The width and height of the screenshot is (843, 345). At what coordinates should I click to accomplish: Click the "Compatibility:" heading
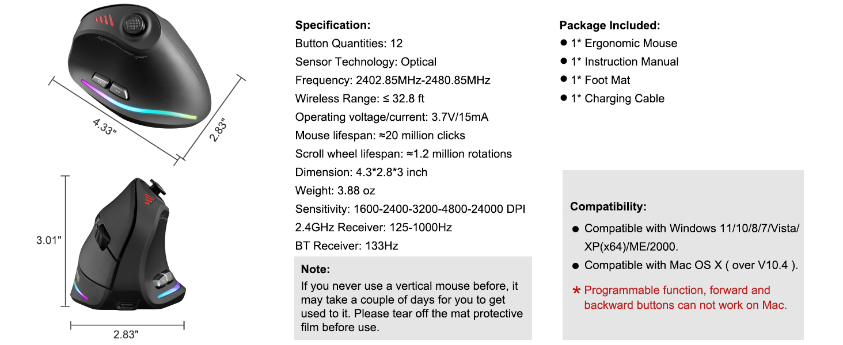(608, 206)
